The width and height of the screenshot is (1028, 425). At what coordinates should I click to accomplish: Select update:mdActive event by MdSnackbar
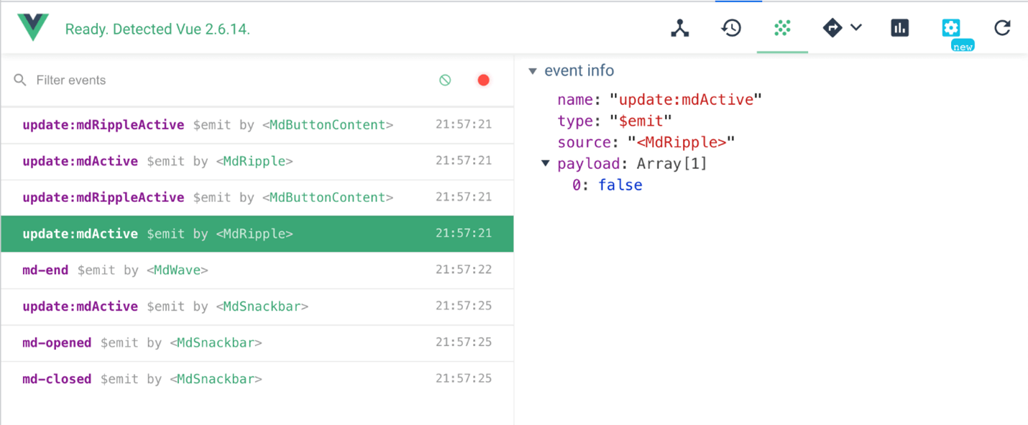(x=257, y=306)
